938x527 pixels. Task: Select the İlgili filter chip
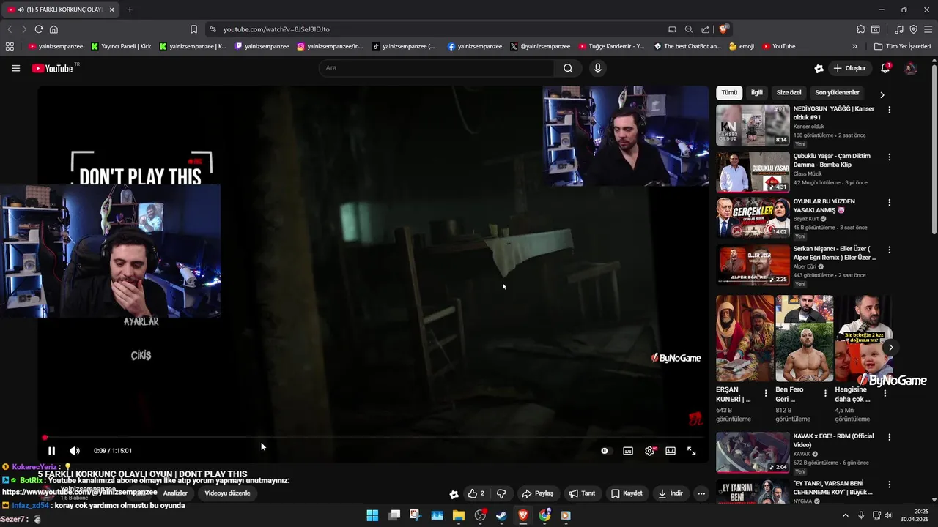pos(756,93)
